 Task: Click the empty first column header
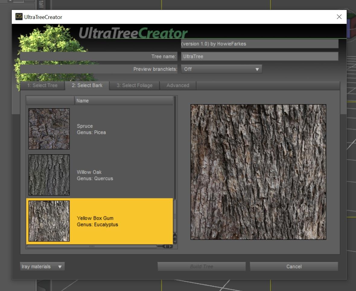pyautogui.click(x=50, y=101)
